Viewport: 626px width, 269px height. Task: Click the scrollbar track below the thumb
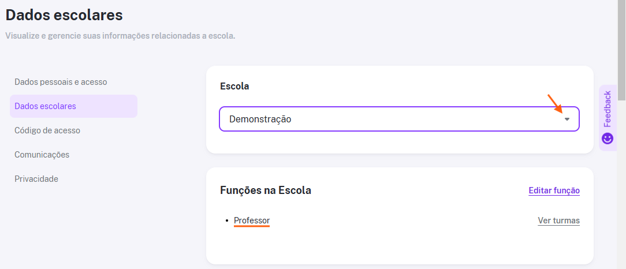click(x=621, y=184)
